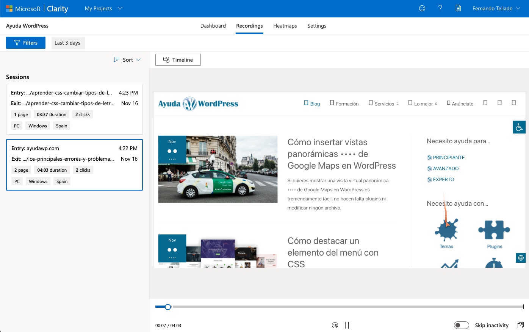The width and height of the screenshot is (529, 332).
Task: Select the session recorded at 4:23 PM
Action: coord(74,109)
